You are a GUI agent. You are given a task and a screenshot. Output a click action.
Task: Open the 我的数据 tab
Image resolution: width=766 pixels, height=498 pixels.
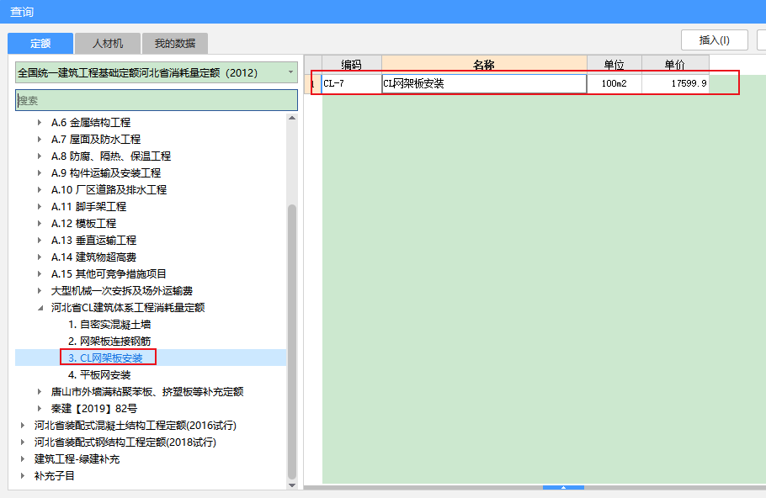coord(174,43)
